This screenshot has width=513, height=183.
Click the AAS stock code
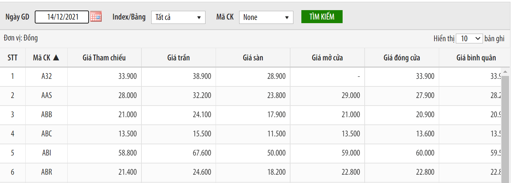click(x=46, y=95)
